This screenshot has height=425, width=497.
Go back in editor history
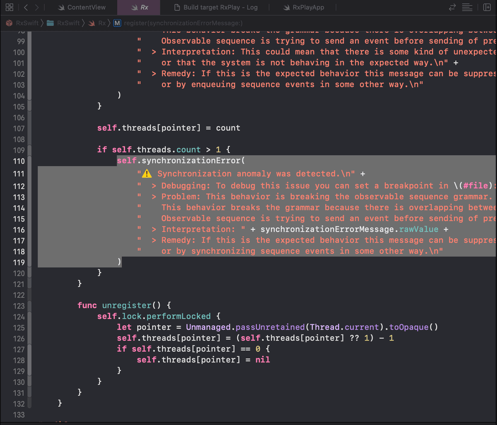(26, 7)
